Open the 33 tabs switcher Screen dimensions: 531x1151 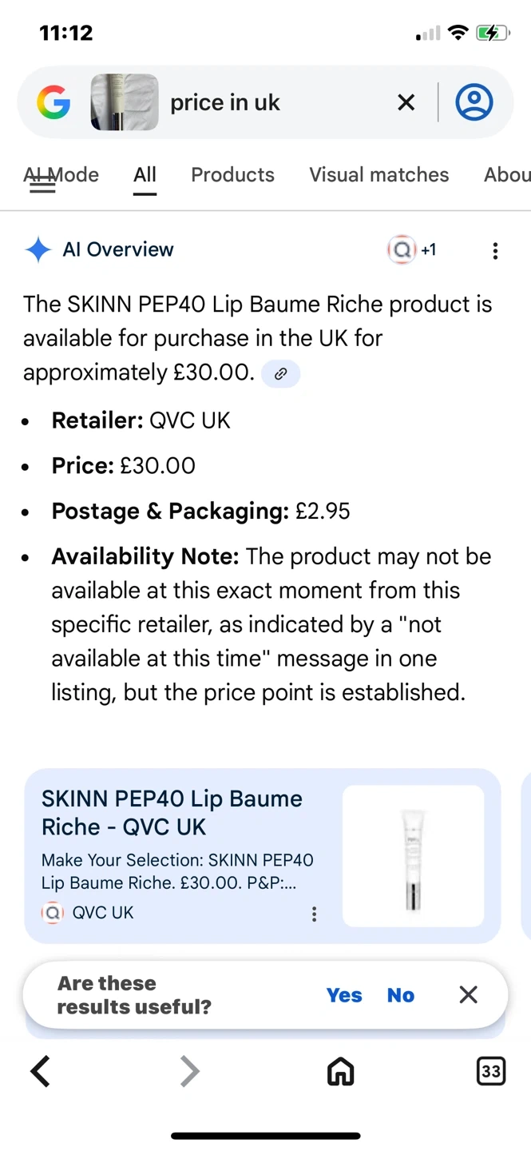tap(490, 1071)
